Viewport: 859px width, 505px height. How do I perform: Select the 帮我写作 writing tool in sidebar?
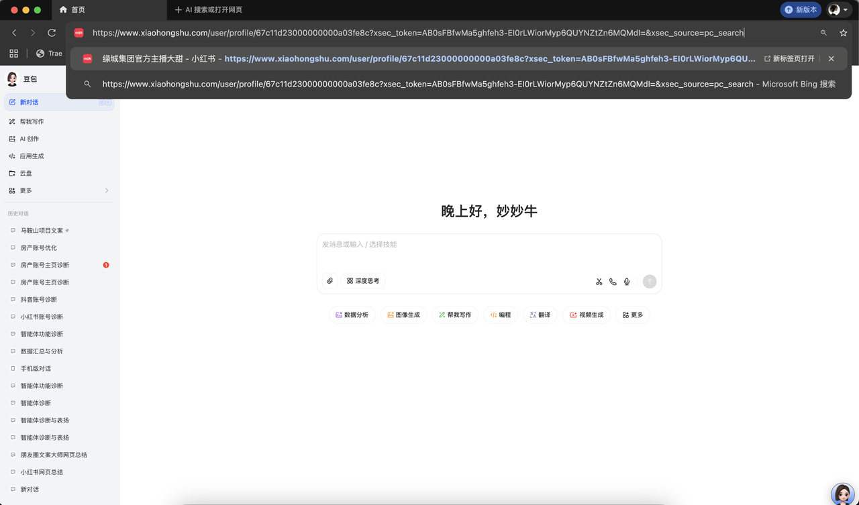[x=32, y=121]
